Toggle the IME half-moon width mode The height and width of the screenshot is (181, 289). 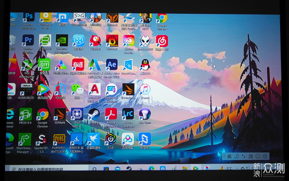[236, 156]
